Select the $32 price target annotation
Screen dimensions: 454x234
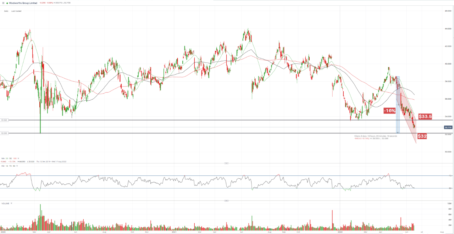click(422, 136)
